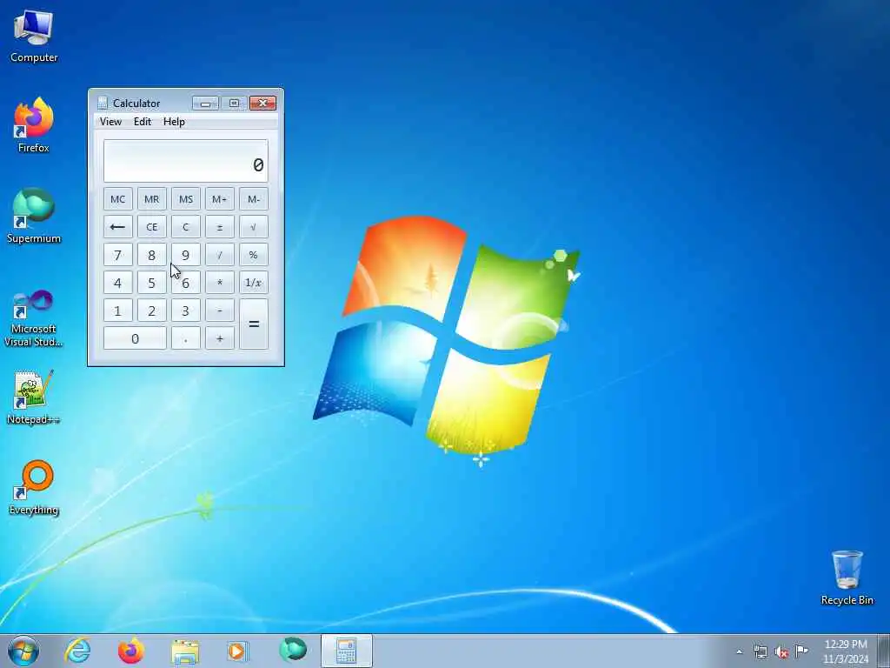Click the 9 key
The image size is (890, 668).
pos(186,255)
